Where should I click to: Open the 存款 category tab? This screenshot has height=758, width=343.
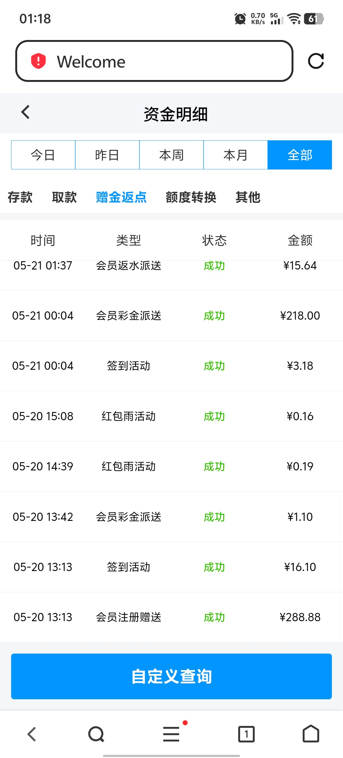coord(20,197)
